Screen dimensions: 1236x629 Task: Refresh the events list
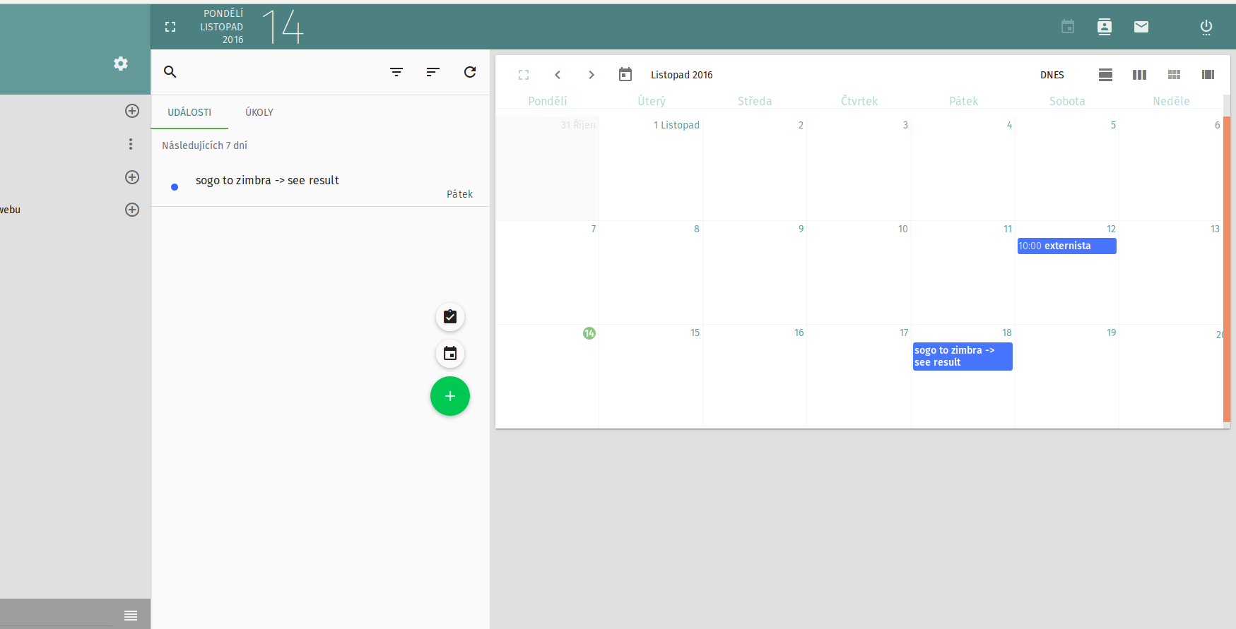[470, 72]
